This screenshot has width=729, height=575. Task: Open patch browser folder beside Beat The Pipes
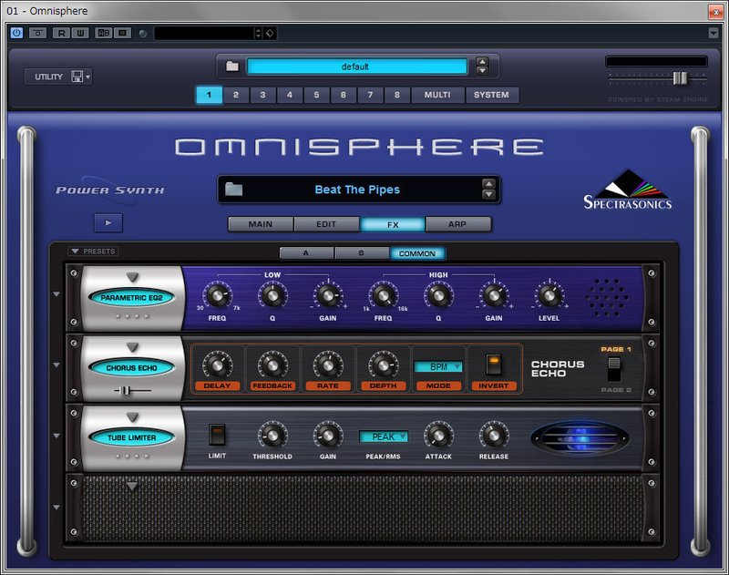pyautogui.click(x=233, y=190)
